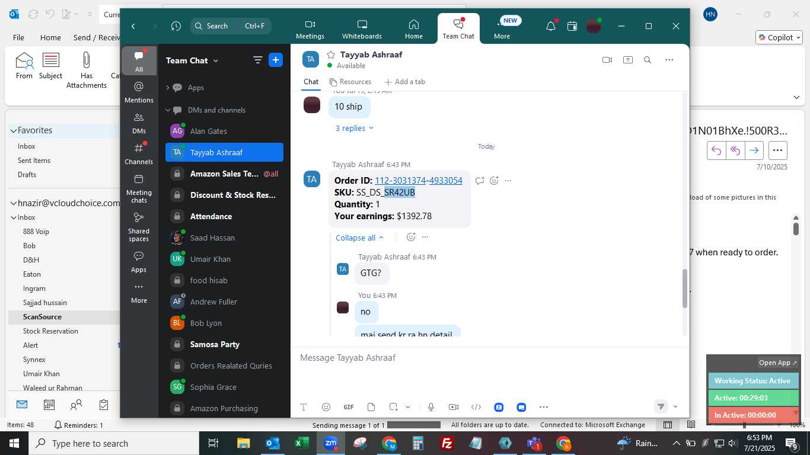Open order link 112-3031374
810x455 pixels.
click(400, 181)
